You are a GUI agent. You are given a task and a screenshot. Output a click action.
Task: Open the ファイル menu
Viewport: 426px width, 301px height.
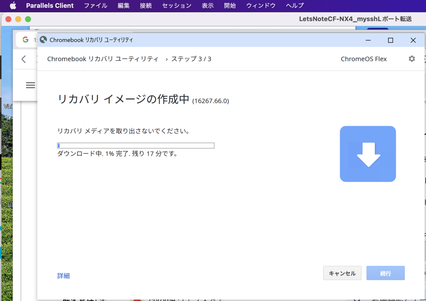(95, 6)
